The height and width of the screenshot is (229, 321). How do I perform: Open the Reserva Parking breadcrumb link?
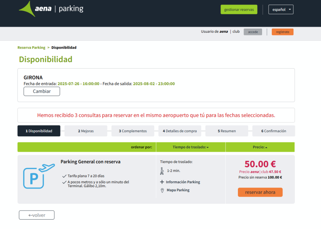31,47
